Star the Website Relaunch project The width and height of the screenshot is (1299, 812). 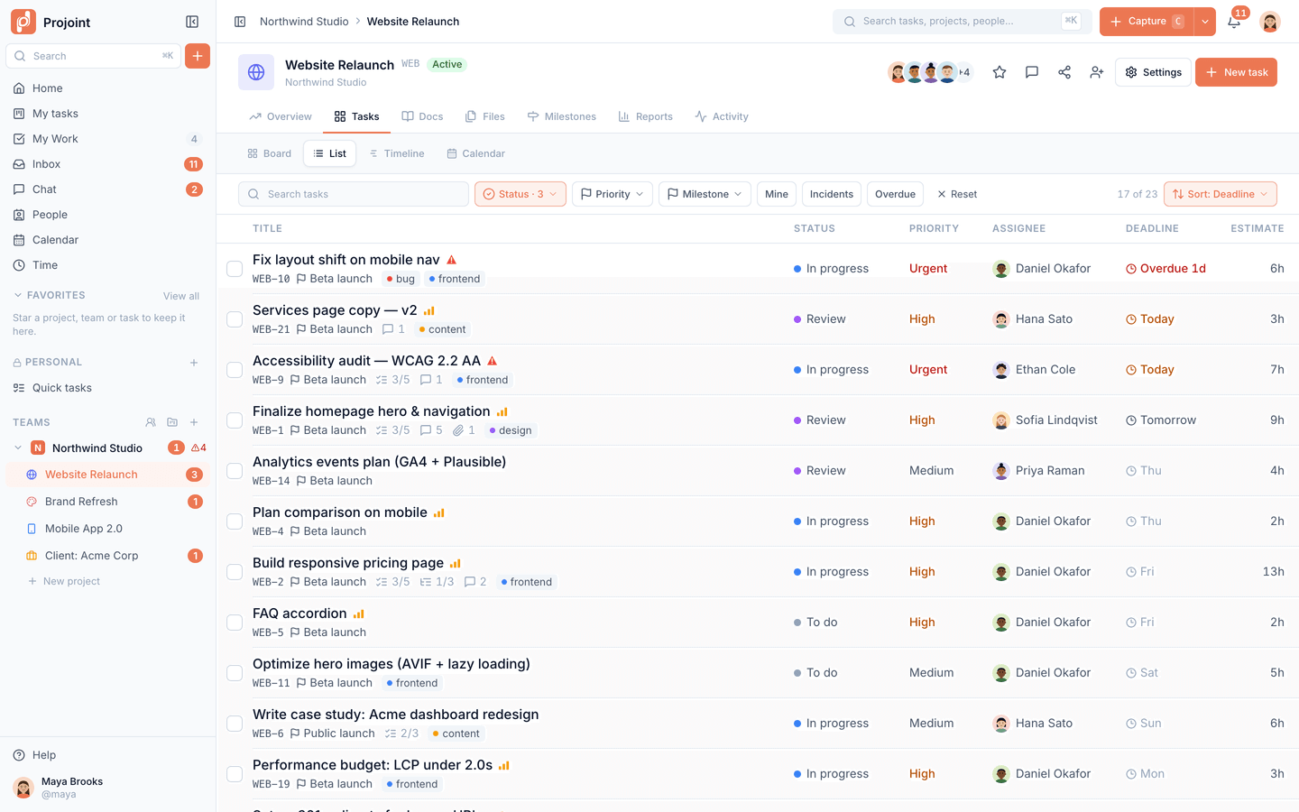pyautogui.click(x=1000, y=72)
